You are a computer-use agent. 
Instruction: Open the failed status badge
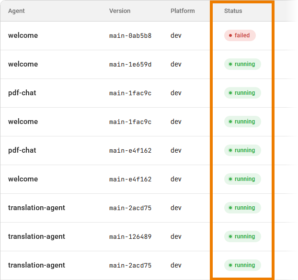tap(240, 35)
